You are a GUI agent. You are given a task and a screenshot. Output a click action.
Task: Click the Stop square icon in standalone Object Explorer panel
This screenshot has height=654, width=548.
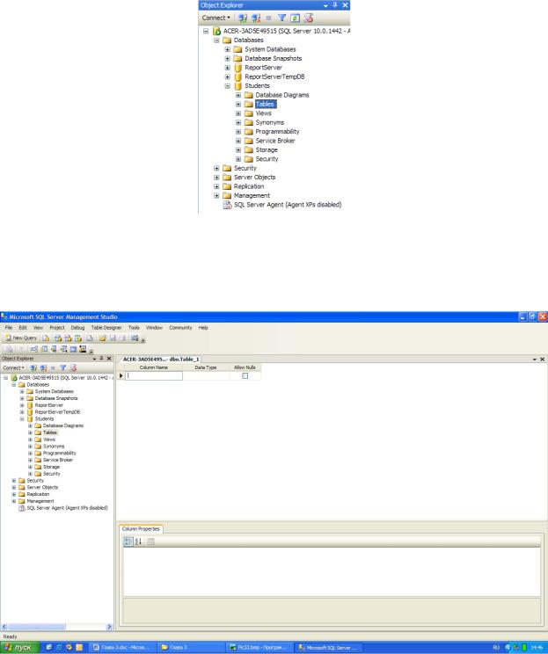click(269, 18)
